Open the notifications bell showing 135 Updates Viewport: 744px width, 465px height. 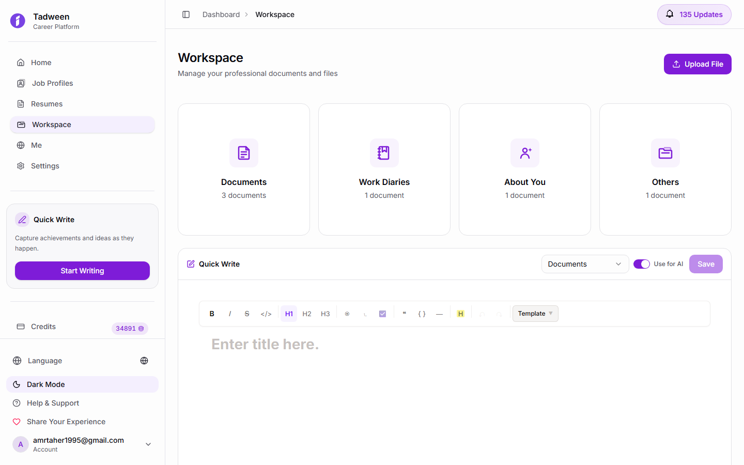tap(694, 14)
